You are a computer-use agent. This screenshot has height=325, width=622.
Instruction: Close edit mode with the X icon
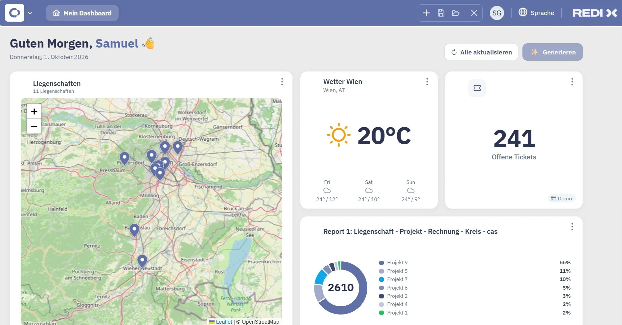474,13
